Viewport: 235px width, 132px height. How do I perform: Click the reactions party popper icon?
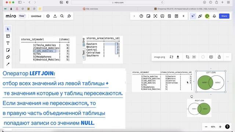pyautogui.click(x=200, y=16)
